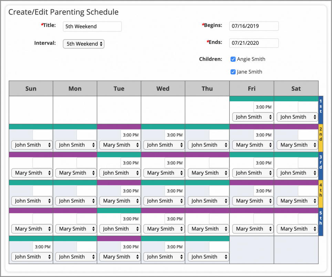Open first week Saturday parent dropdown
The width and height of the screenshot is (332, 277).
pyautogui.click(x=297, y=117)
